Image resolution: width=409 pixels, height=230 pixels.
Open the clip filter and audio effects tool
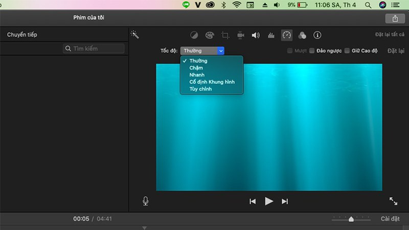[x=302, y=35]
